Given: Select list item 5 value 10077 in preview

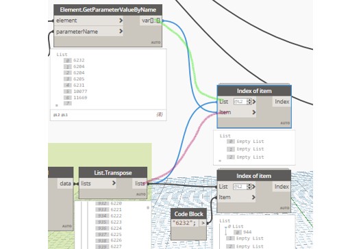Looking at the screenshot, I should point(80,91).
